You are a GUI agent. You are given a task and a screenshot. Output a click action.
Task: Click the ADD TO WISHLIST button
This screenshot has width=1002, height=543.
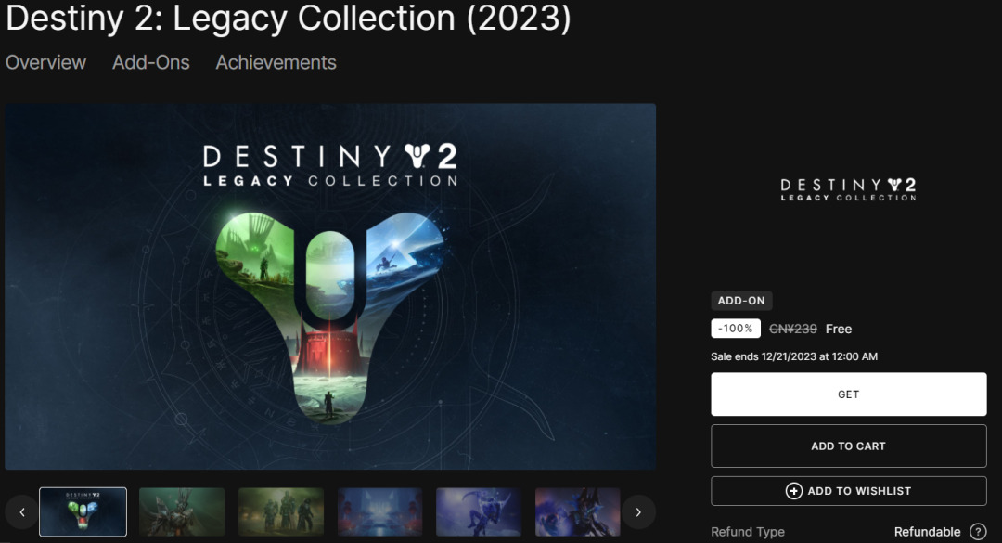[849, 491]
